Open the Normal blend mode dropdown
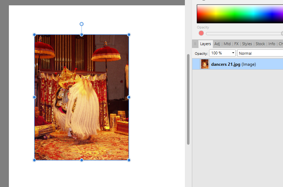Viewport: 283px width, 187px height. (x=260, y=53)
